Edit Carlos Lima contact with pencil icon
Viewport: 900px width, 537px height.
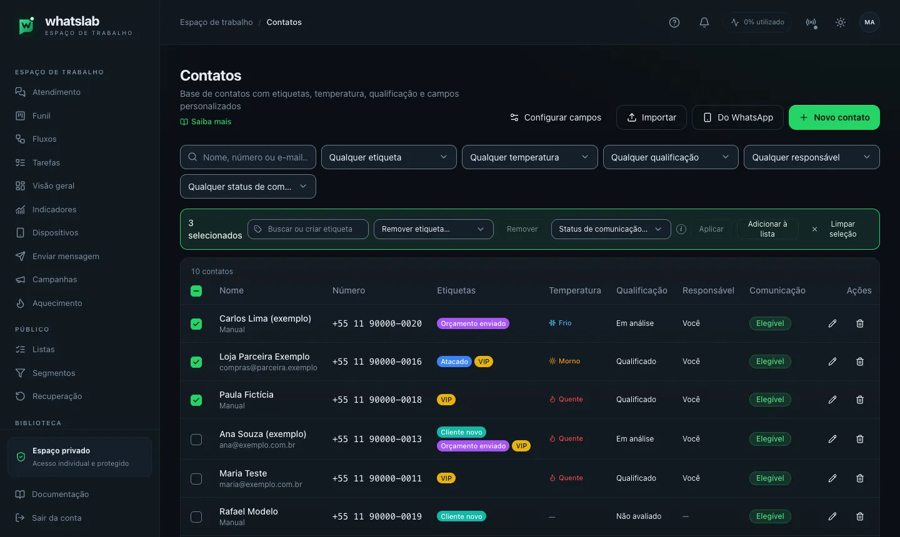(832, 323)
